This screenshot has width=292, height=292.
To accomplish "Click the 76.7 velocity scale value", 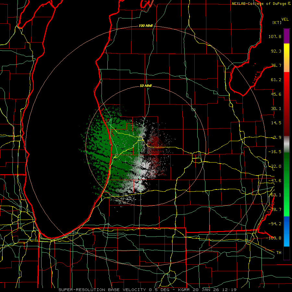I will 276,65.
